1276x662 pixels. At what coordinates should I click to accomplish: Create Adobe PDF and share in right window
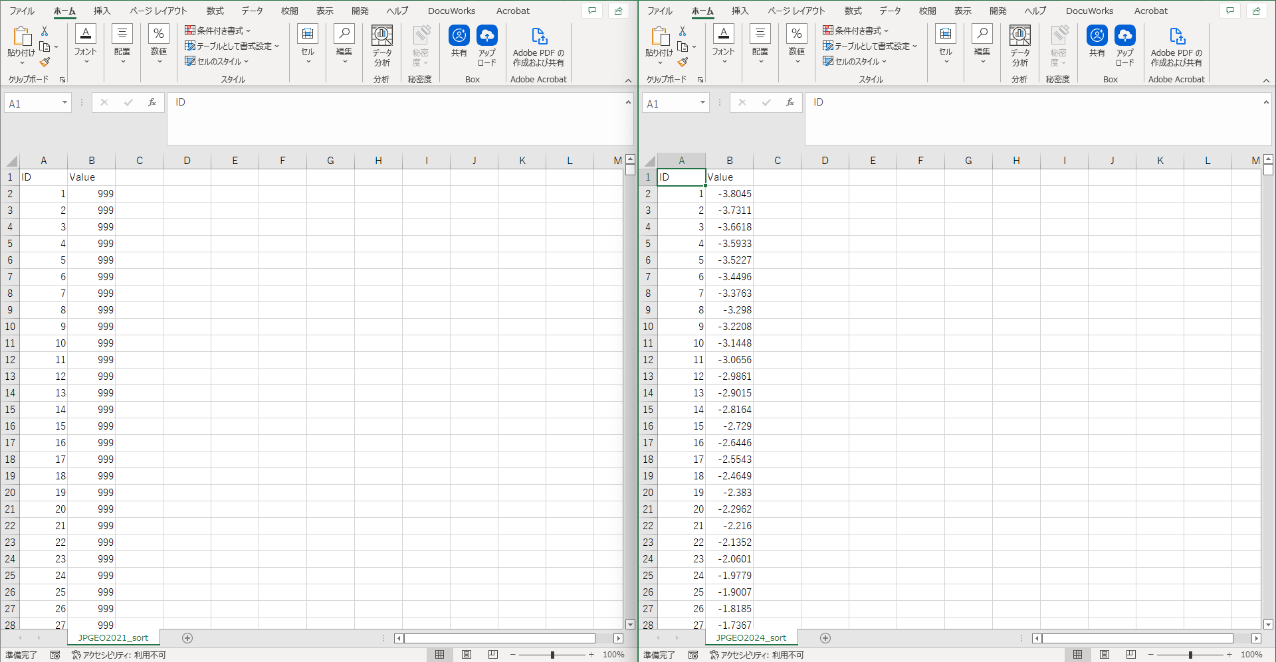coord(1176,45)
